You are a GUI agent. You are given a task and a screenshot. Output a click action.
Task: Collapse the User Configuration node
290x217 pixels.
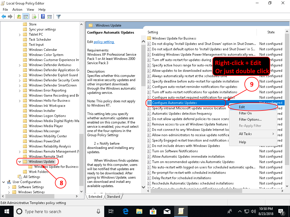pos(3,182)
